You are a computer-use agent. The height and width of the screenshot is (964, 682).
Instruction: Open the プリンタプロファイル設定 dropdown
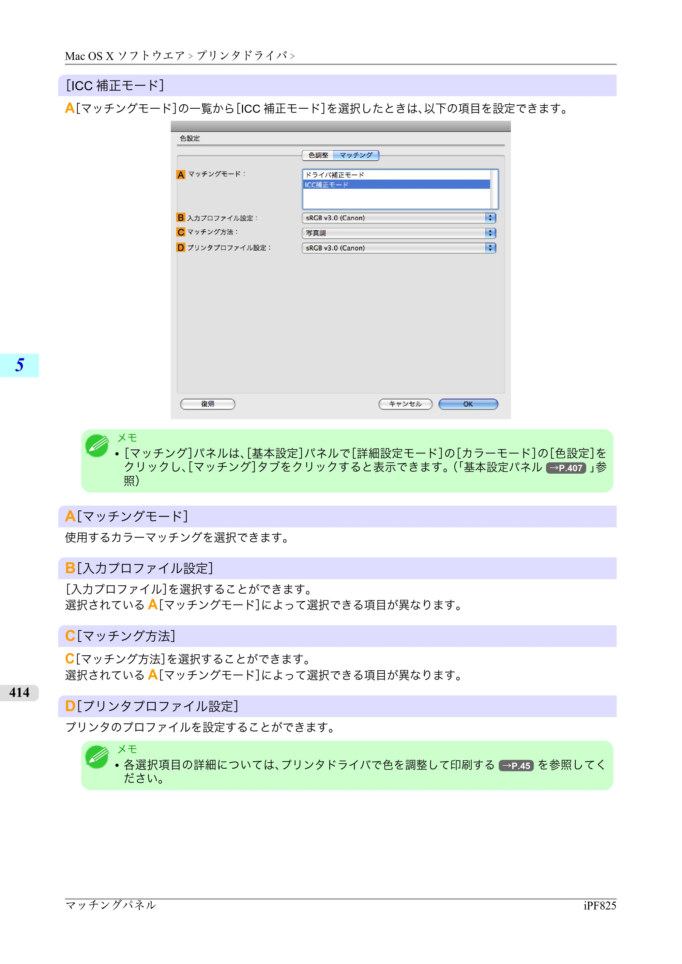pos(399,248)
